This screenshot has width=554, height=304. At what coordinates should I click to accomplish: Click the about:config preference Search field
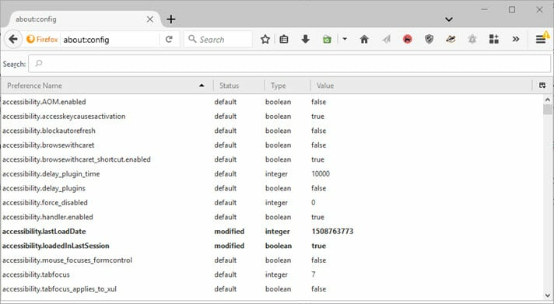pos(289,64)
